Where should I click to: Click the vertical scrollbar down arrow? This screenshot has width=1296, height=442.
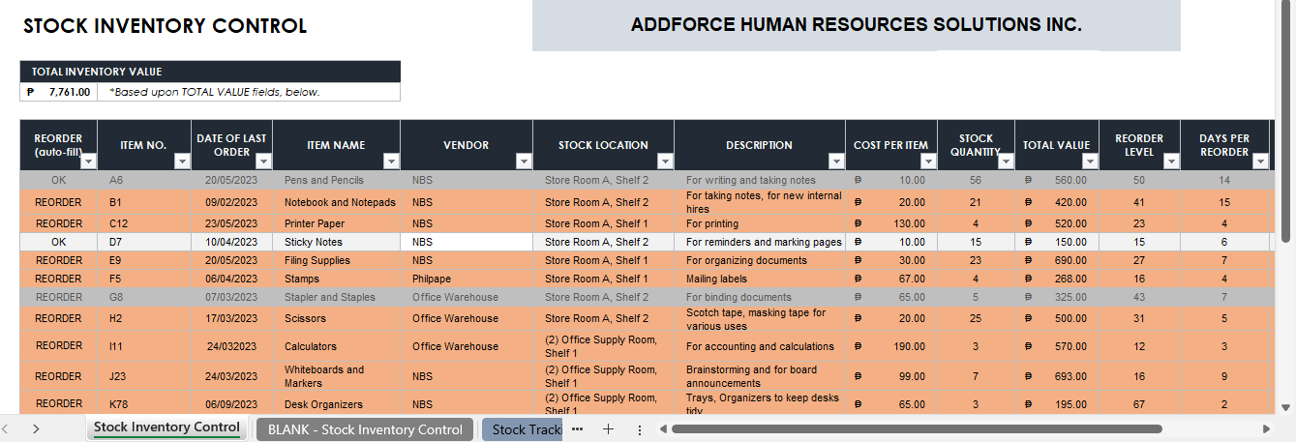(1286, 407)
